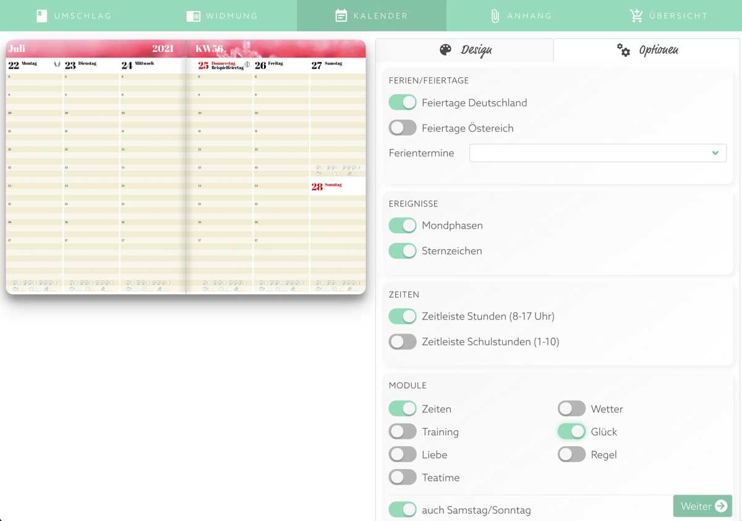Viewport: 742px width, 521px height.
Task: Click the Weiter button
Action: click(x=702, y=506)
